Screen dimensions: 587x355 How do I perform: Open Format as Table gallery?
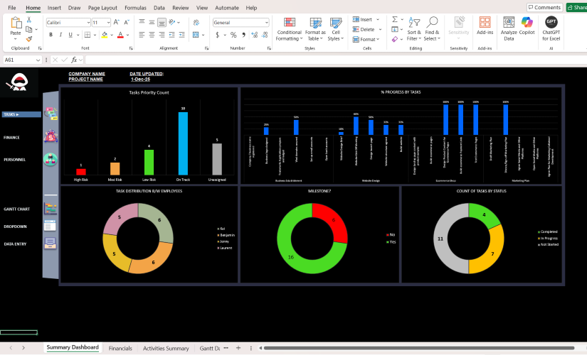pyautogui.click(x=315, y=29)
